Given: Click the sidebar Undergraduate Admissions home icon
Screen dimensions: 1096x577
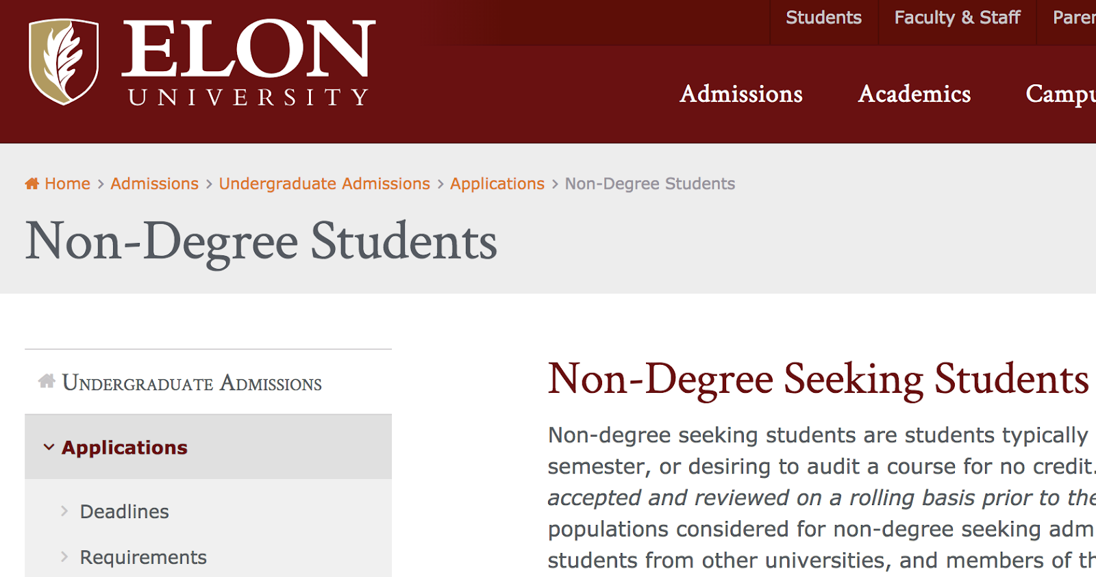Looking at the screenshot, I should (47, 381).
